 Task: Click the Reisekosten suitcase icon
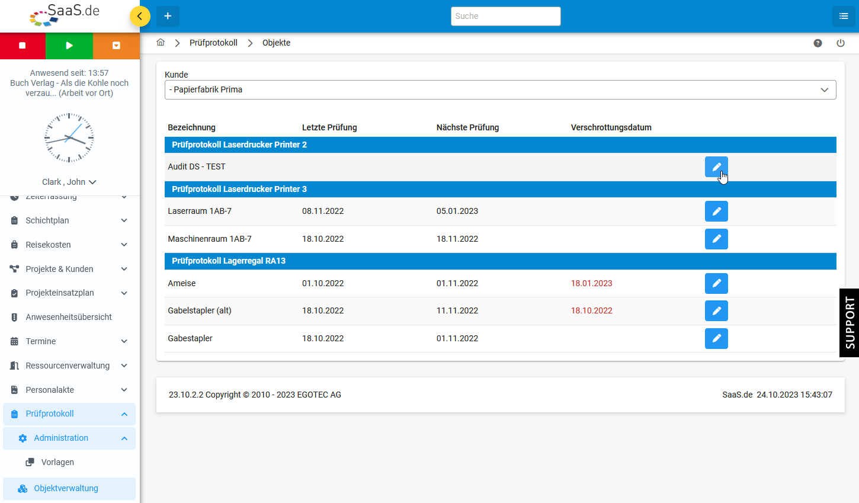coord(14,245)
